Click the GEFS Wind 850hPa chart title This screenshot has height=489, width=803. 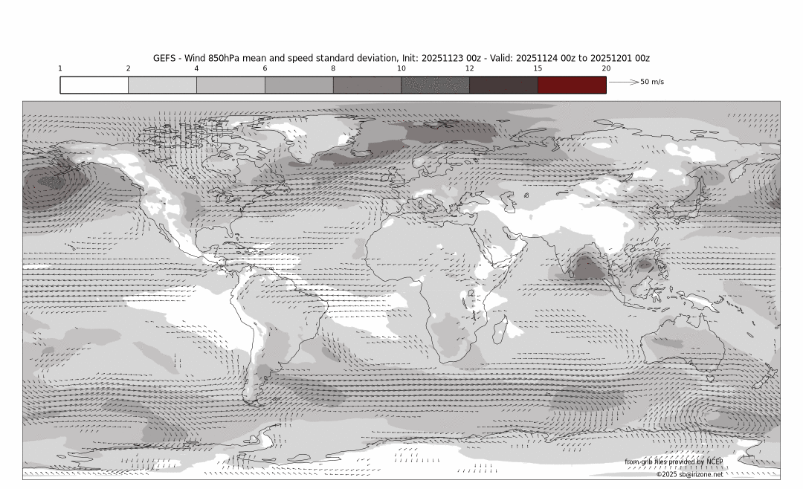[401, 58]
